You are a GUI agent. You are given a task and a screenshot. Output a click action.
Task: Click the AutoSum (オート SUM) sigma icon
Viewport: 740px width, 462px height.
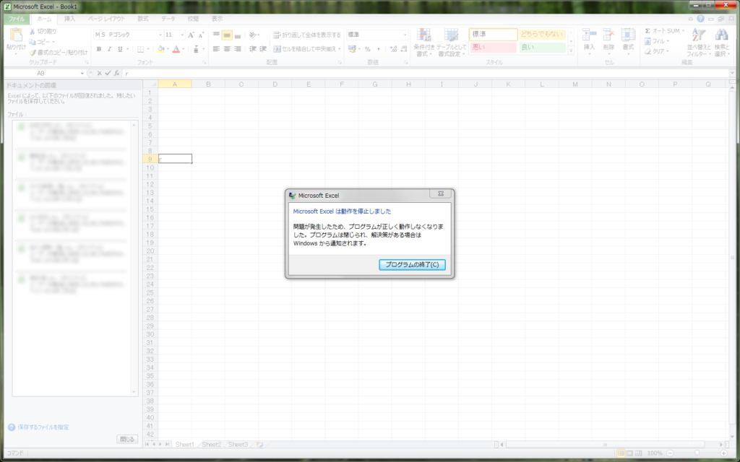point(647,31)
